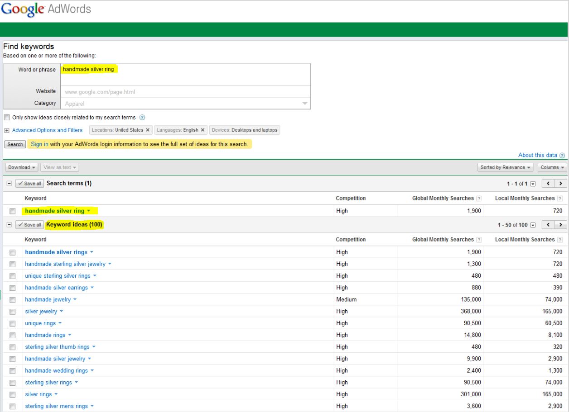Check the 'unique sterling silver rings' row

13,276
